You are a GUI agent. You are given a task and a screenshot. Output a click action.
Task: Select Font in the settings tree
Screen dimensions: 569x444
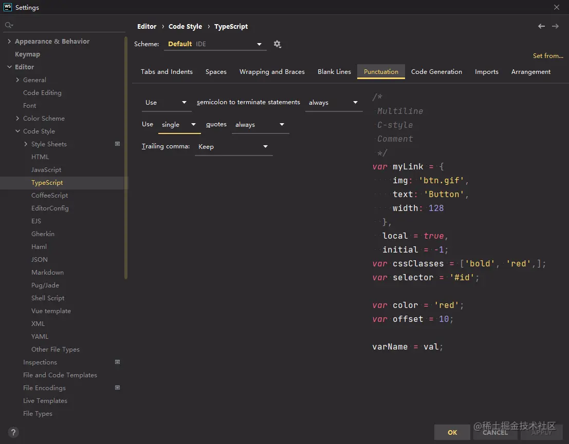29,105
